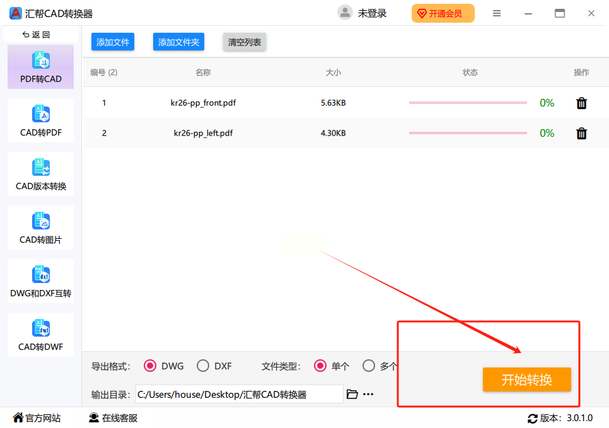609x428 pixels.
Task: Click the 编号 (2) column header
Action: [103, 72]
